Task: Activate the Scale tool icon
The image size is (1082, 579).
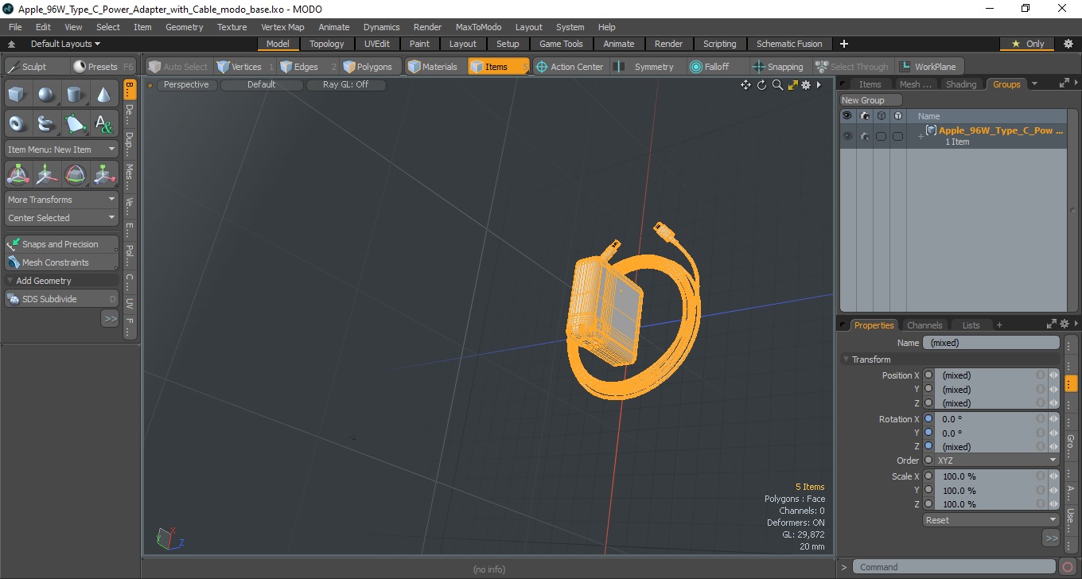Action: pyautogui.click(x=103, y=174)
